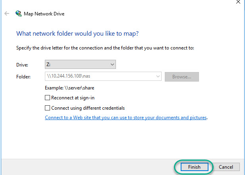245x175 pixels.
Task: Click the Finish button
Action: click(x=194, y=167)
